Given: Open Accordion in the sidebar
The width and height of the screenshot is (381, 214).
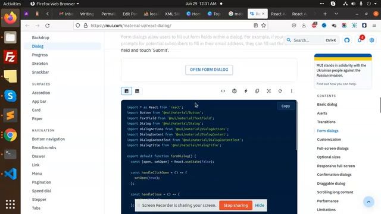Looking at the screenshot, I should click(x=41, y=93).
